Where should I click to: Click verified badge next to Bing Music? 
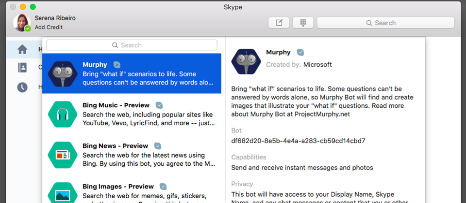pos(159,105)
